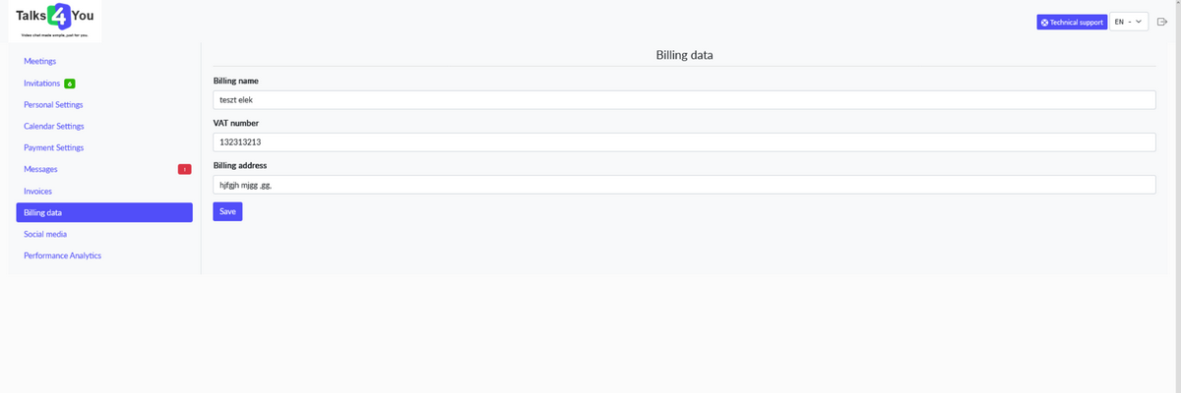Click the Billing name input field
This screenshot has height=393, width=1181.
point(684,100)
